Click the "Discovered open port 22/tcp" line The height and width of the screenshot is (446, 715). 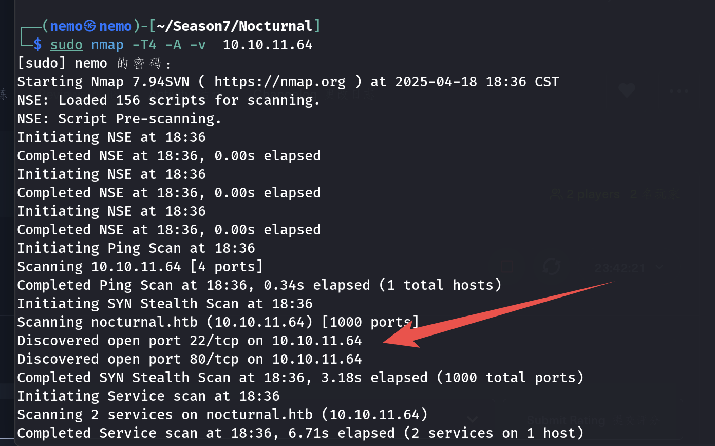190,341
